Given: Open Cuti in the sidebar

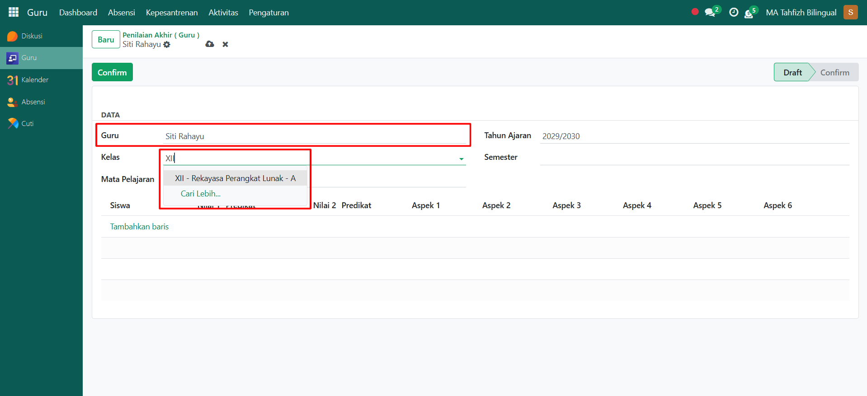Looking at the screenshot, I should coord(27,124).
